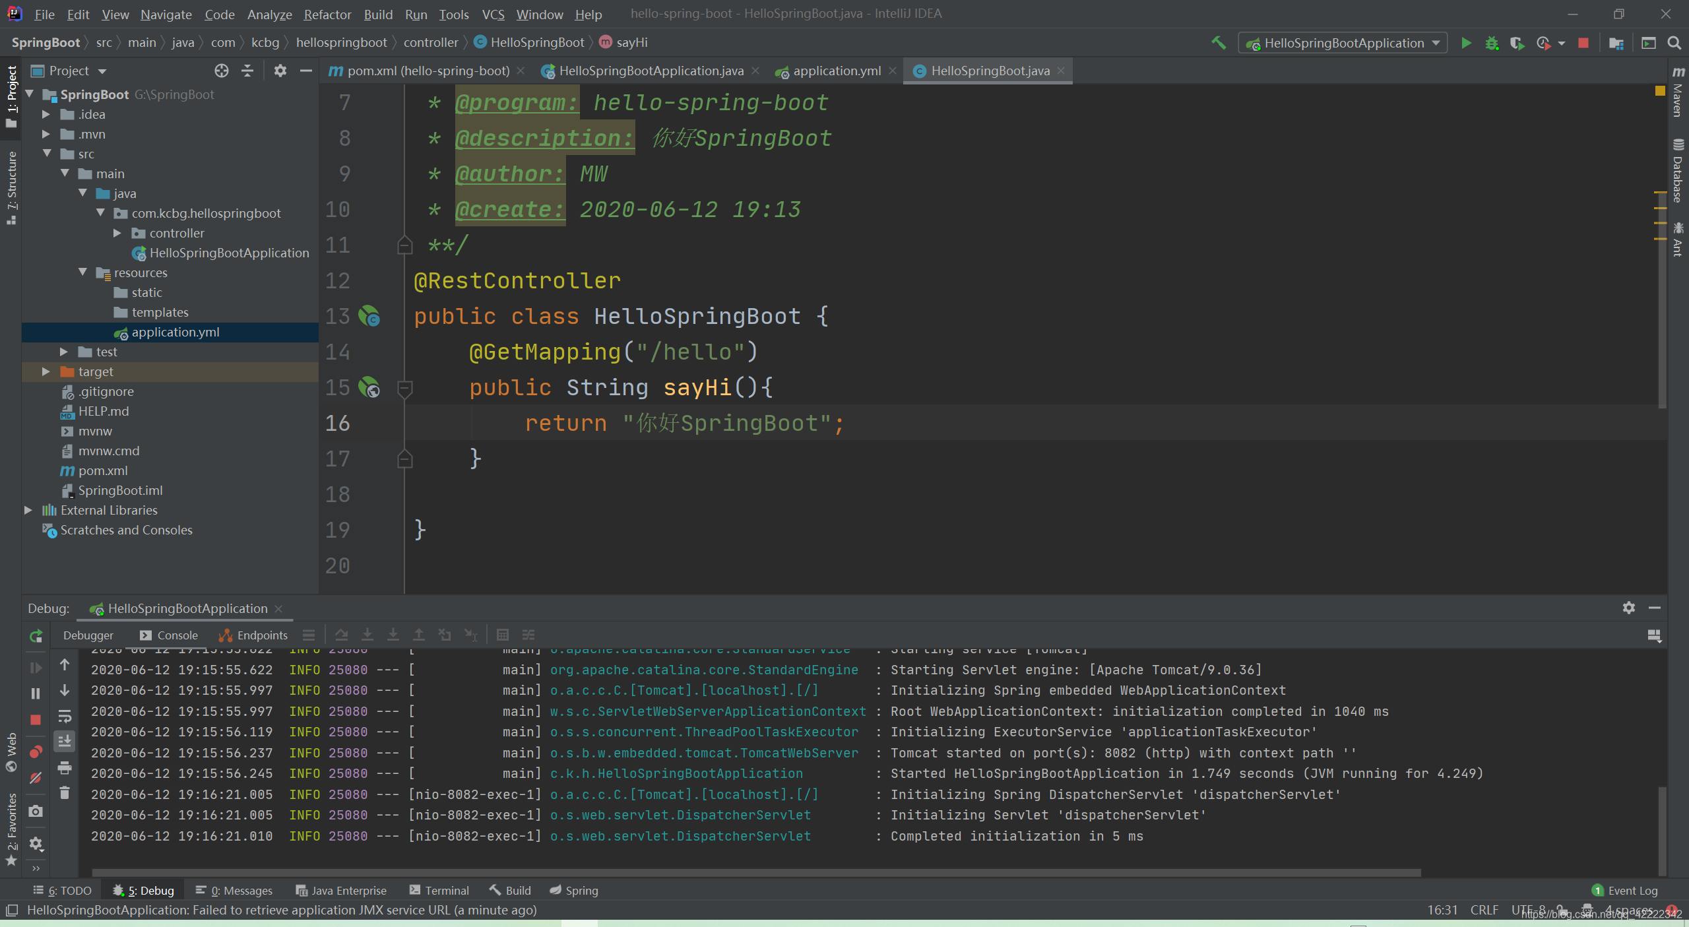
Task: Expand the .mvn folder
Action: click(46, 134)
